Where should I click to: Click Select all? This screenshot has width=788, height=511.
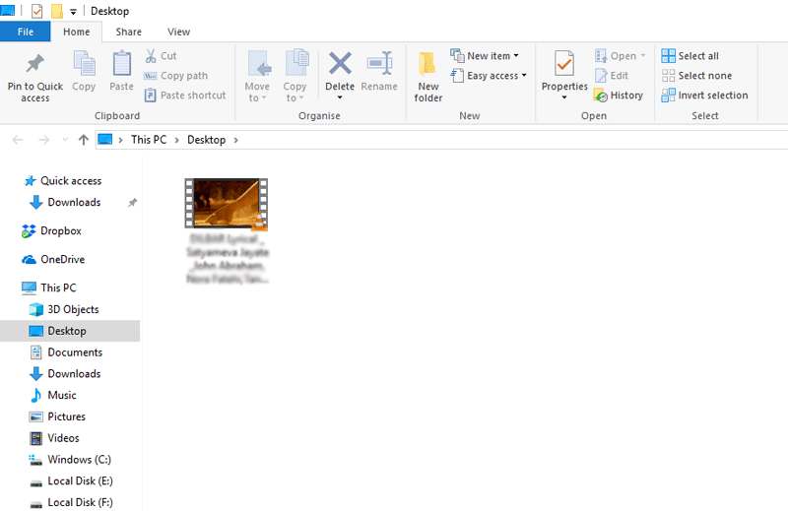pyautogui.click(x=690, y=56)
